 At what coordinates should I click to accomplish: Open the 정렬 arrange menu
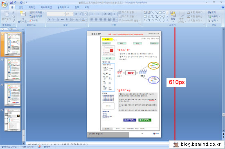click(x=173, y=16)
